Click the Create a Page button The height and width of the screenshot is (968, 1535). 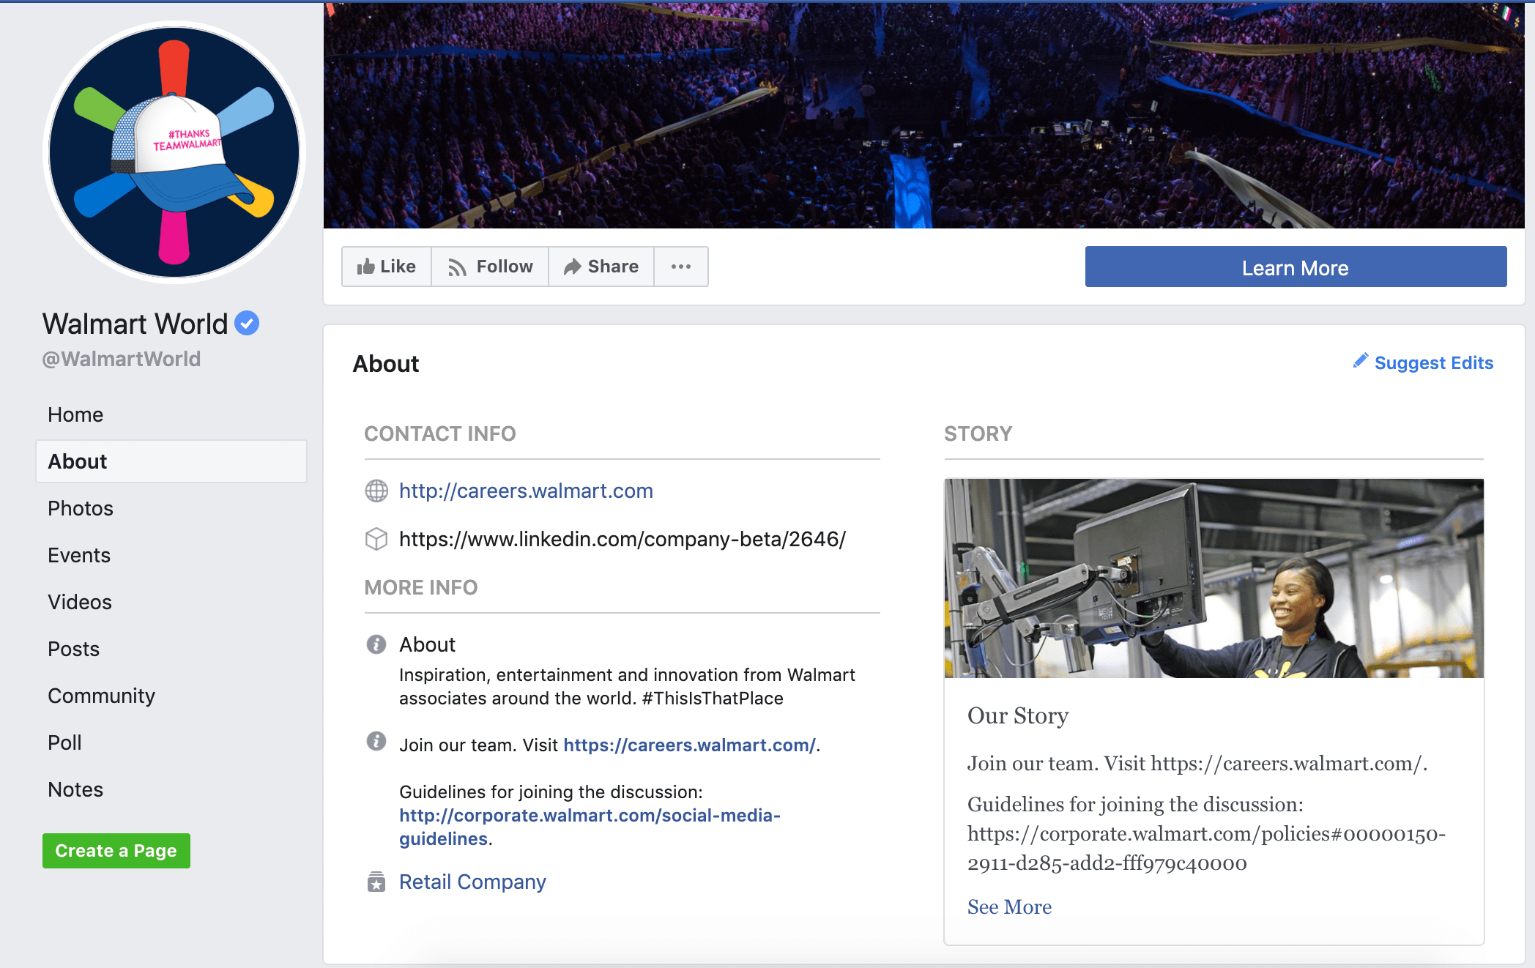pos(116,850)
